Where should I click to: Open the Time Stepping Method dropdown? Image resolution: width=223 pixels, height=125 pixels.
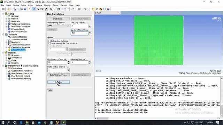point(59,26)
